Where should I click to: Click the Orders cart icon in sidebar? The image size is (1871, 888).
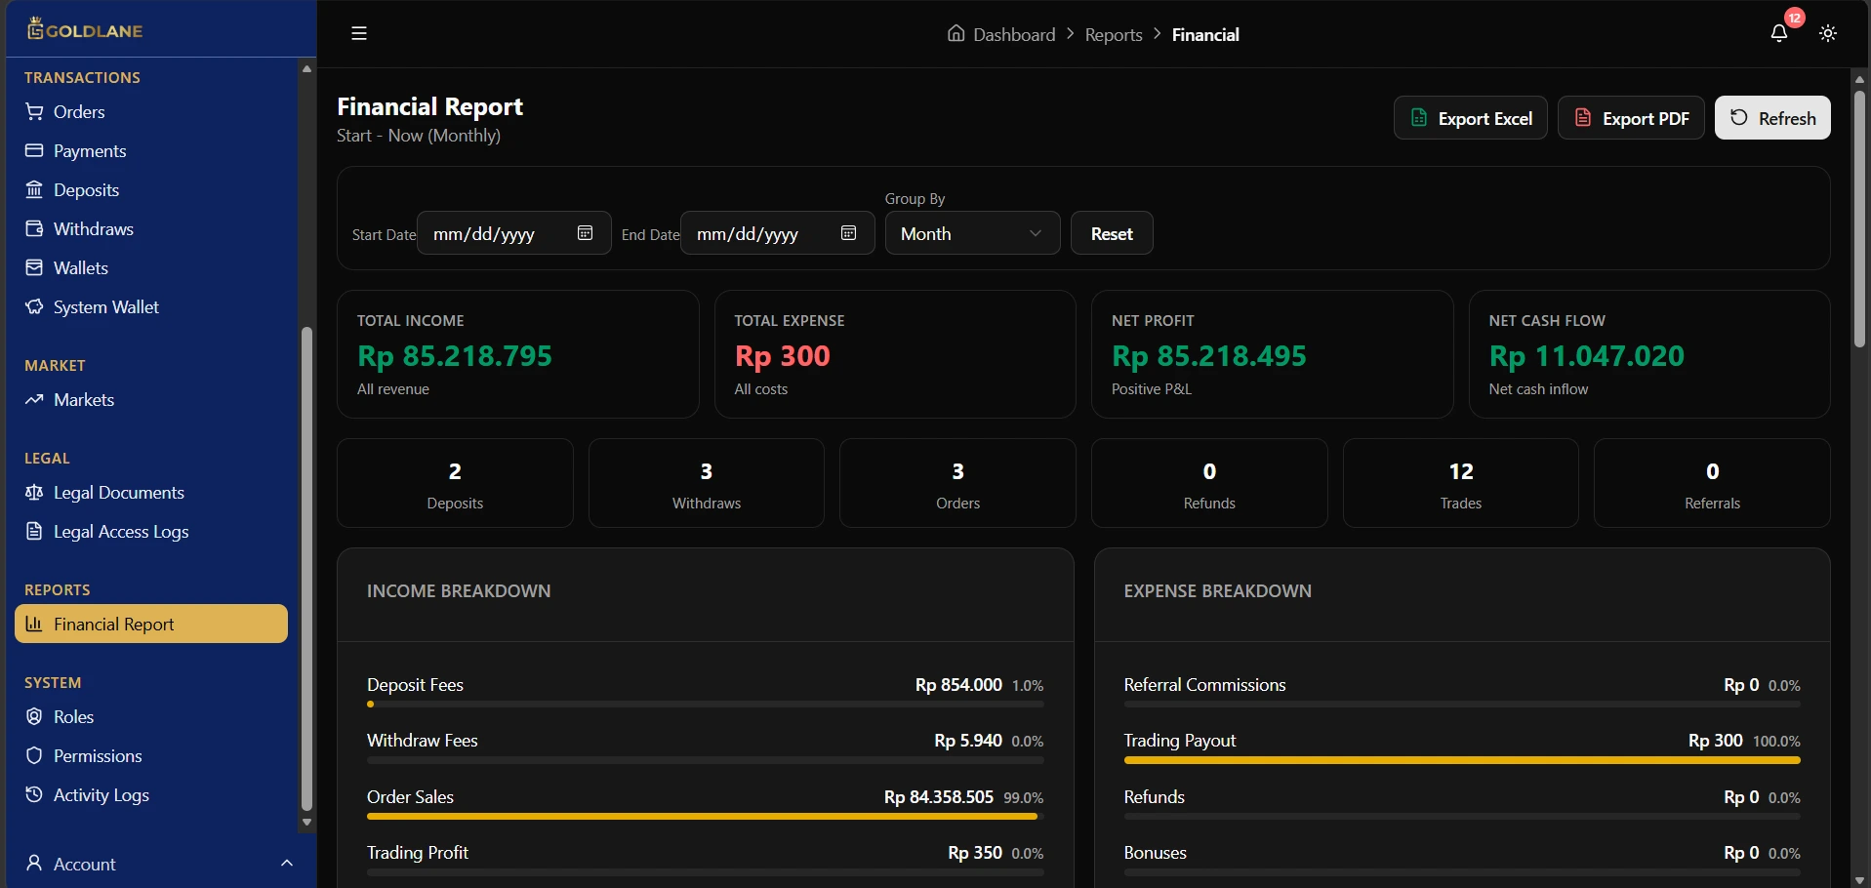pyautogui.click(x=34, y=111)
